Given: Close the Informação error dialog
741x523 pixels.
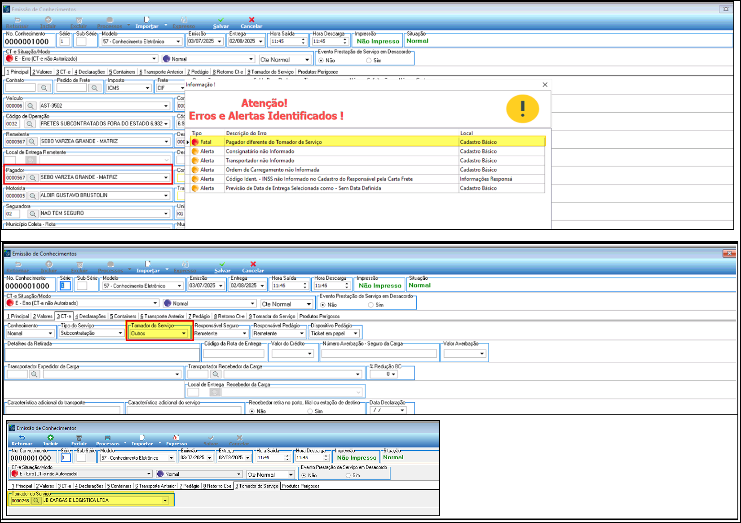Looking at the screenshot, I should point(545,84).
